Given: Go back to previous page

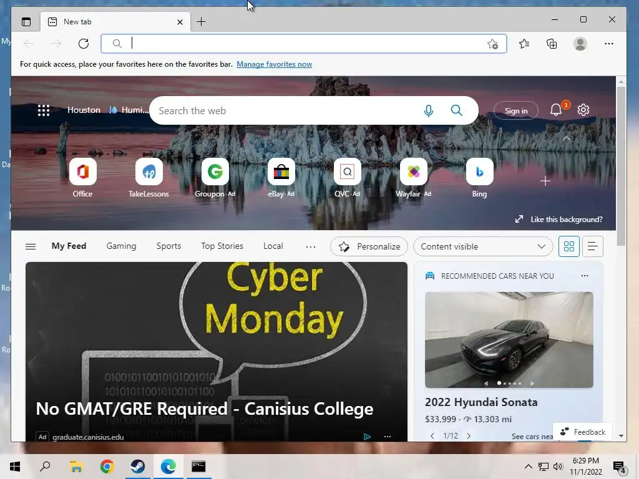Looking at the screenshot, I should click(x=29, y=44).
